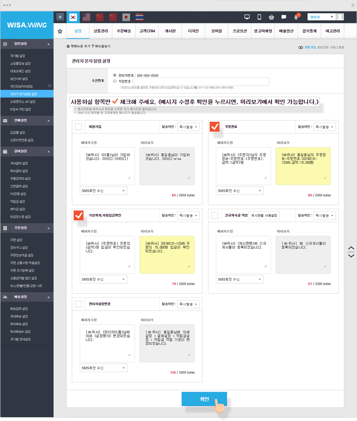Click the scroll-down chevron on right edge

click(x=351, y=256)
